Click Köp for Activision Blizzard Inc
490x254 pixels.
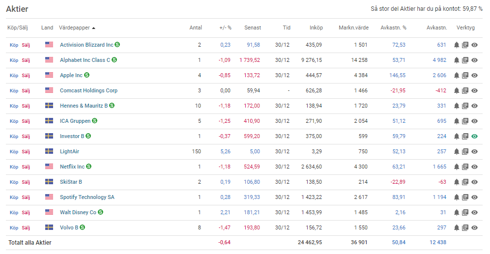click(14, 45)
